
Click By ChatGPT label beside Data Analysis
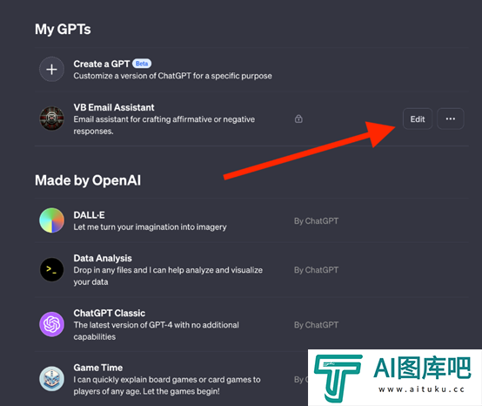(x=316, y=270)
